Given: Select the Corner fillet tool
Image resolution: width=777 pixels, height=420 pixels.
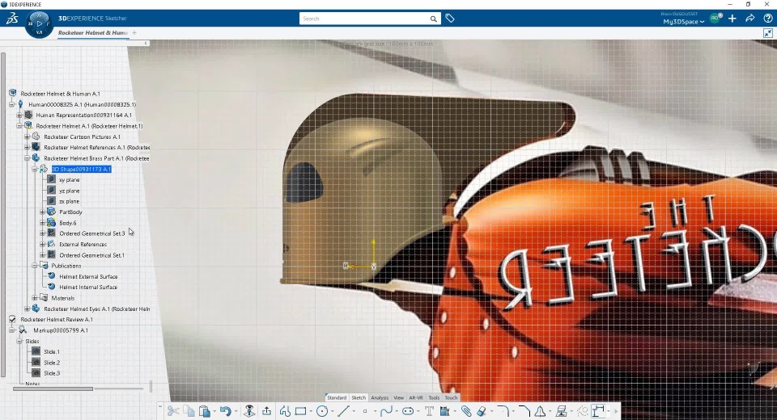Looking at the screenshot, I should tap(503, 411).
